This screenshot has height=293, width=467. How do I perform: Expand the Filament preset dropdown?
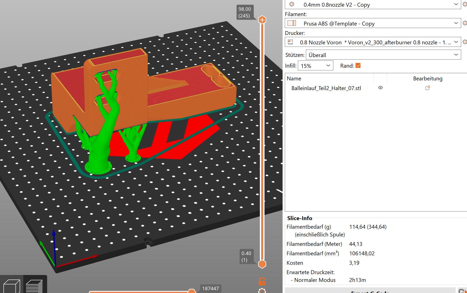click(456, 23)
